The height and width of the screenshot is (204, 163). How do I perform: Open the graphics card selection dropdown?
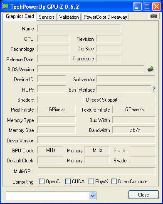tap(92, 196)
